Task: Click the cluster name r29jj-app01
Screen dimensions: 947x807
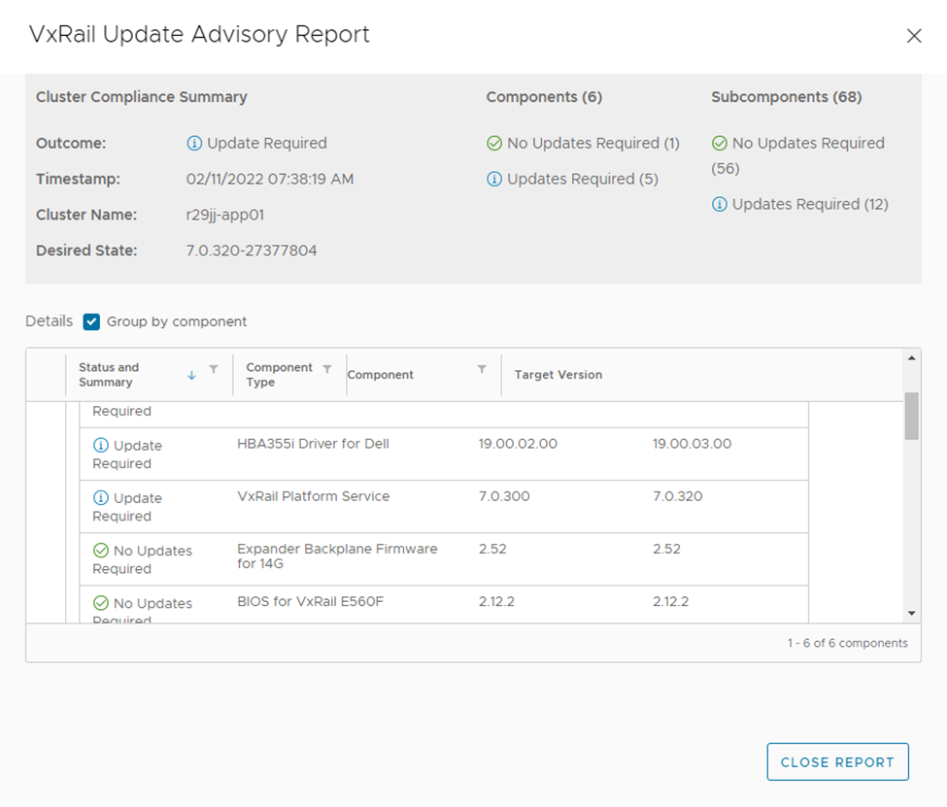Action: tap(225, 215)
